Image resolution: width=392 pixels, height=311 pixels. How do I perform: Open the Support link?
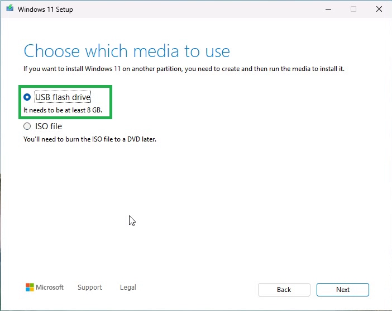click(x=90, y=287)
